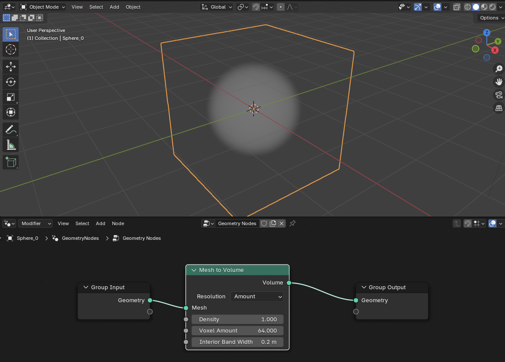Unlink the Geometry Nodes data-block

point(282,223)
